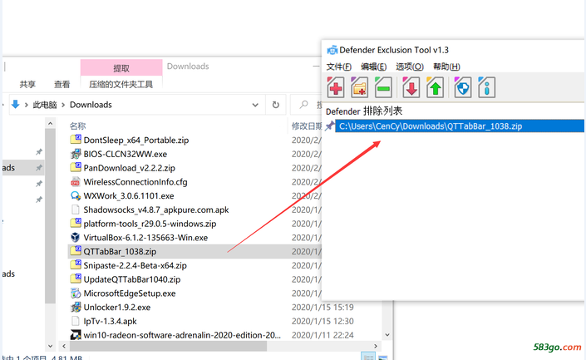Select DontSleep_x64_Portable.zip file
Screen dimensions: 586x360
[136, 141]
